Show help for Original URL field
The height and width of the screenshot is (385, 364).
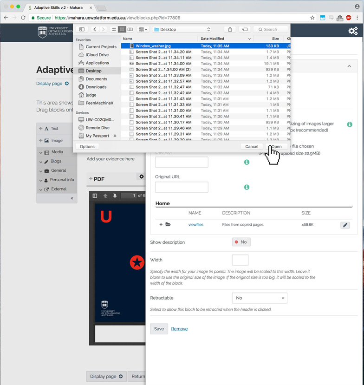coord(247,187)
